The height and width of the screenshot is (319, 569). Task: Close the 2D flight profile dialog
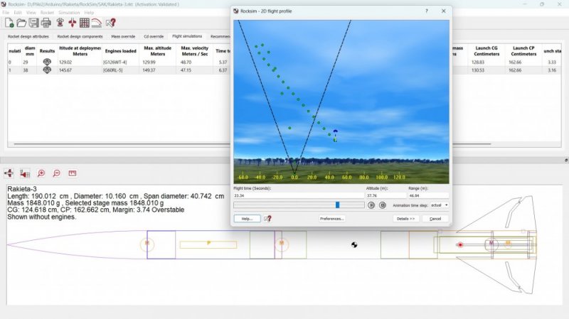443,11
